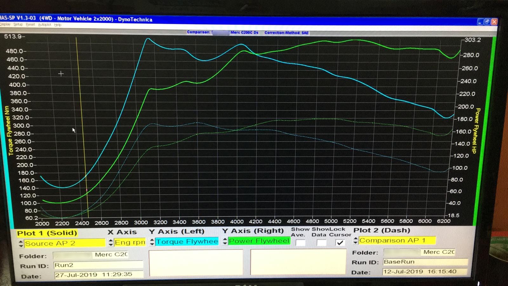Open the Reset menu
Screen dimensions: 508x286
tap(30, 24)
